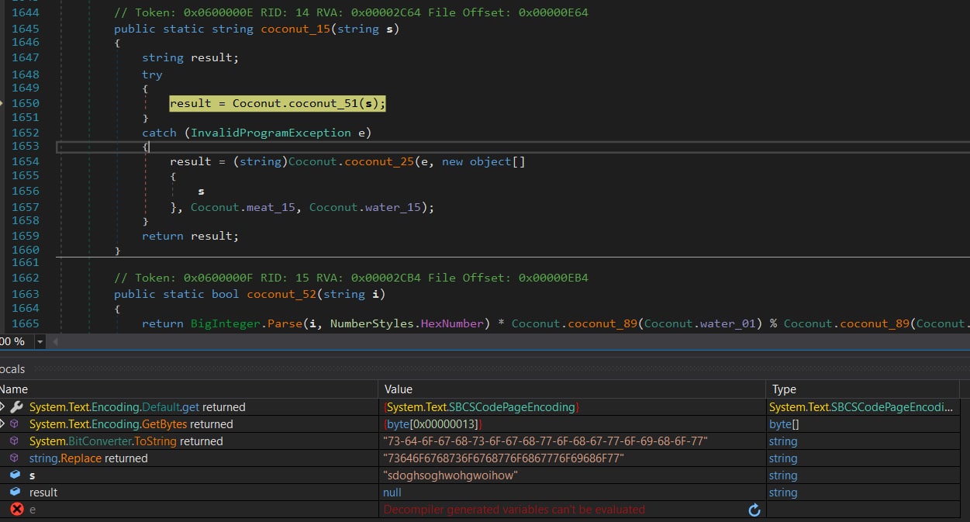Click the method icon beside BitConverter.ToString returned
The height and width of the screenshot is (522, 970).
15,441
